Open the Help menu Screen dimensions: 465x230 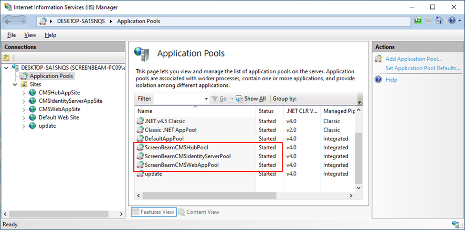pyautogui.click(x=50, y=35)
